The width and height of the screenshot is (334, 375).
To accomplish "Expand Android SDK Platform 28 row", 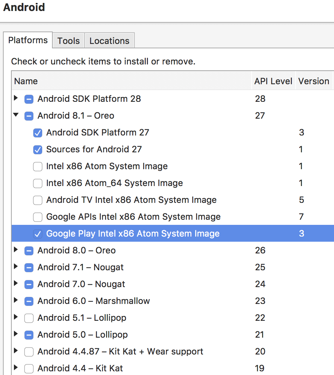I will coord(16,98).
